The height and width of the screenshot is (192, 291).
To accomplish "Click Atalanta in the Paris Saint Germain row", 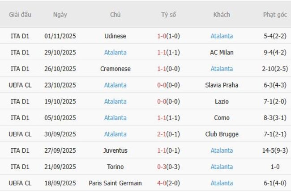I will [x=222, y=183].
